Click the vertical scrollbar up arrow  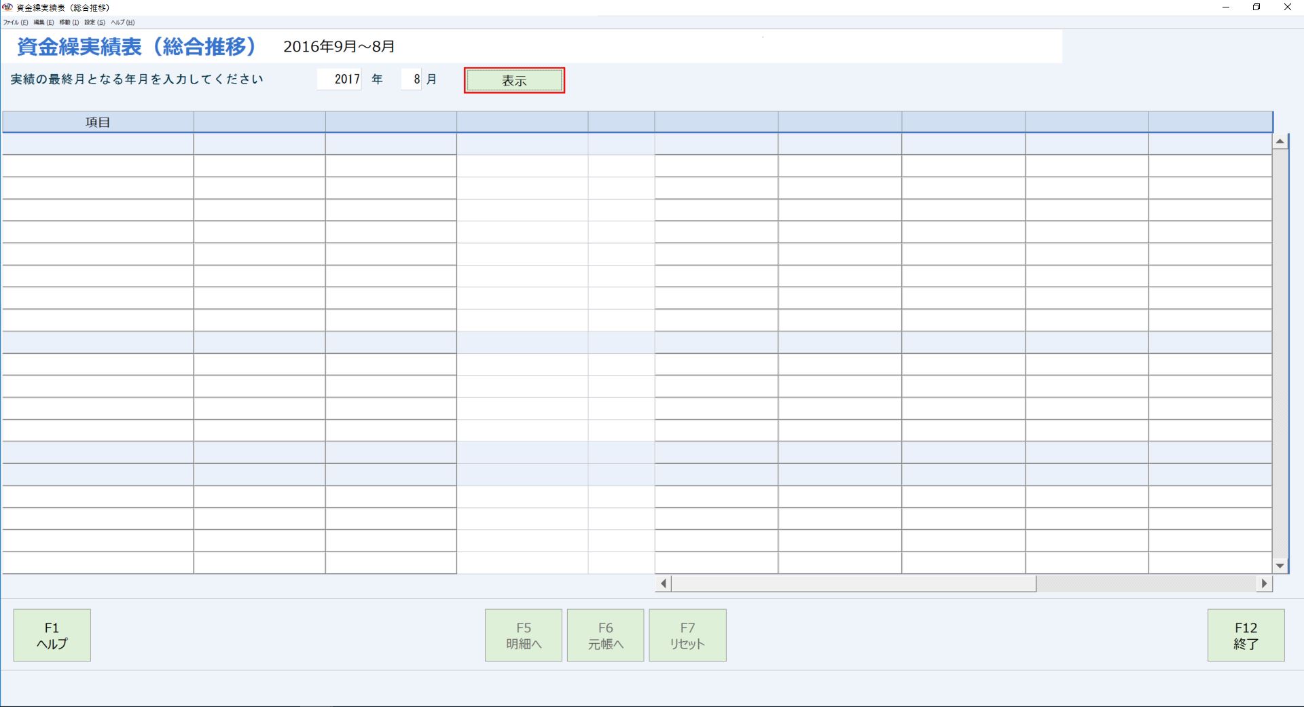[x=1280, y=142]
